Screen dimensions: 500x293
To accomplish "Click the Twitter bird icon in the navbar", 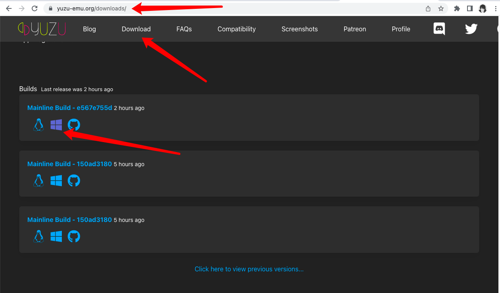I will click(x=471, y=29).
